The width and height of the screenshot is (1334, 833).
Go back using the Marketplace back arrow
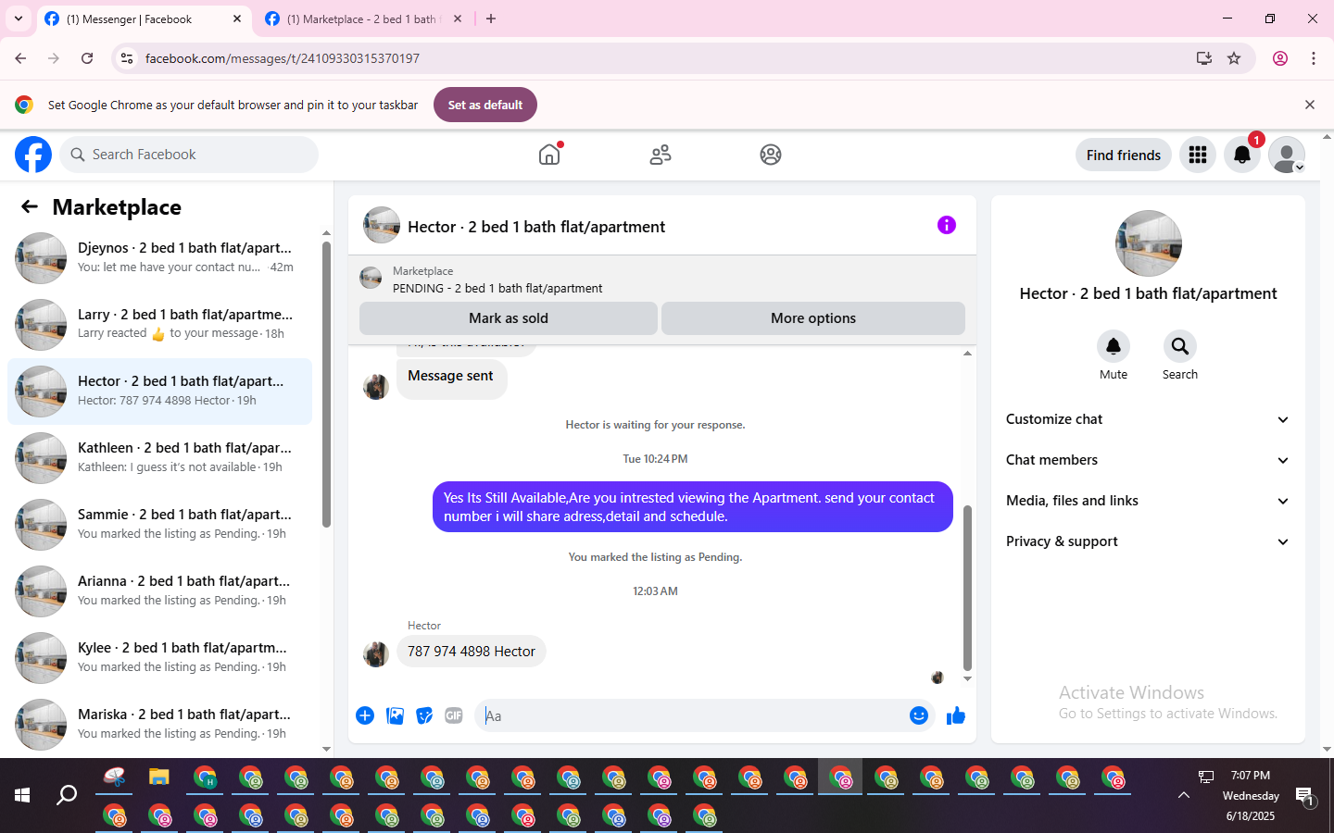(30, 206)
